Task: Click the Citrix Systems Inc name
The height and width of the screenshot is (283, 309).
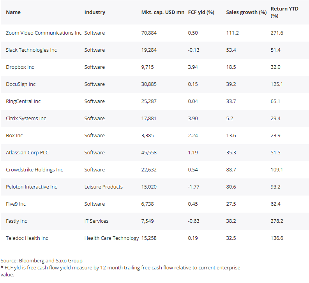Action: (x=26, y=119)
